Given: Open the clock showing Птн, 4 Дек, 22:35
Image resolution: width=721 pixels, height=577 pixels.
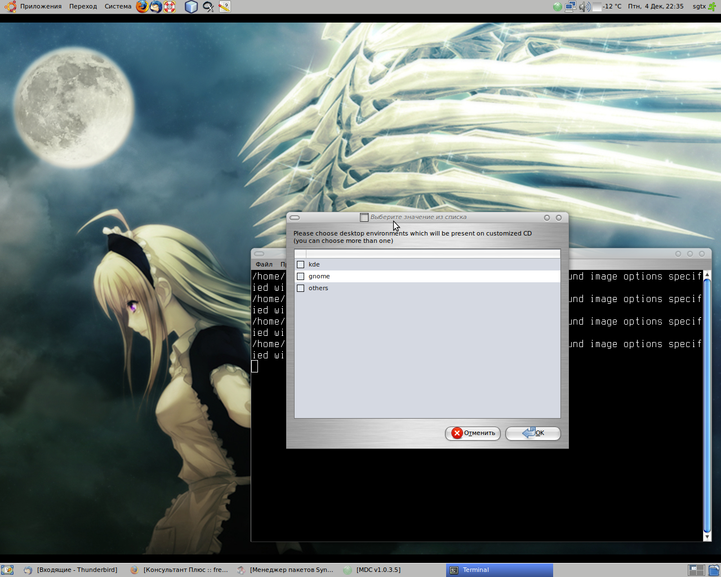Looking at the screenshot, I should click(656, 7).
